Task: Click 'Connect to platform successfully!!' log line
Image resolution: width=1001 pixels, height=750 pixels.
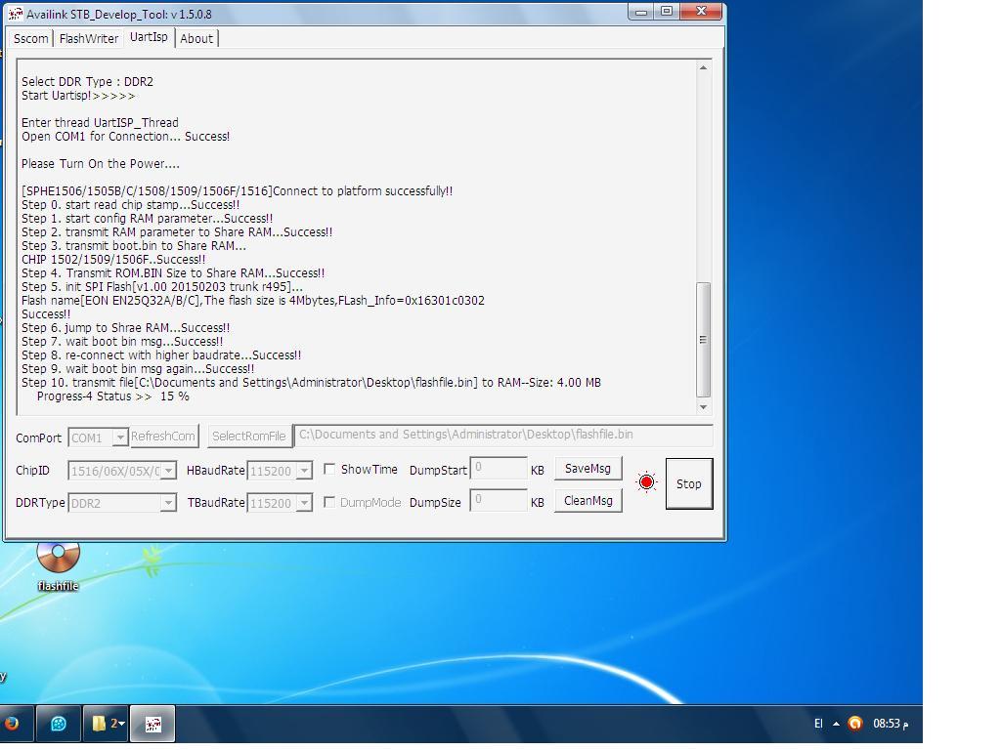Action: [x=237, y=191]
